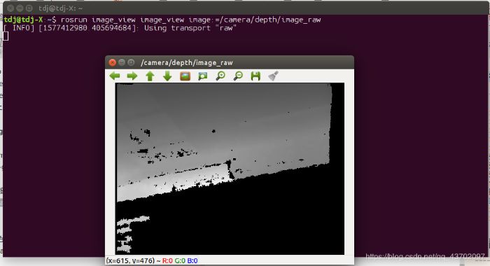The width and height of the screenshot is (490, 266).
Task: Click the "R:0" value in status bar
Action: point(167,260)
